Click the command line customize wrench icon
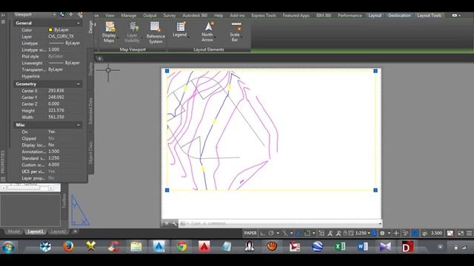The width and height of the screenshot is (474, 266). pyautogui.click(x=174, y=223)
